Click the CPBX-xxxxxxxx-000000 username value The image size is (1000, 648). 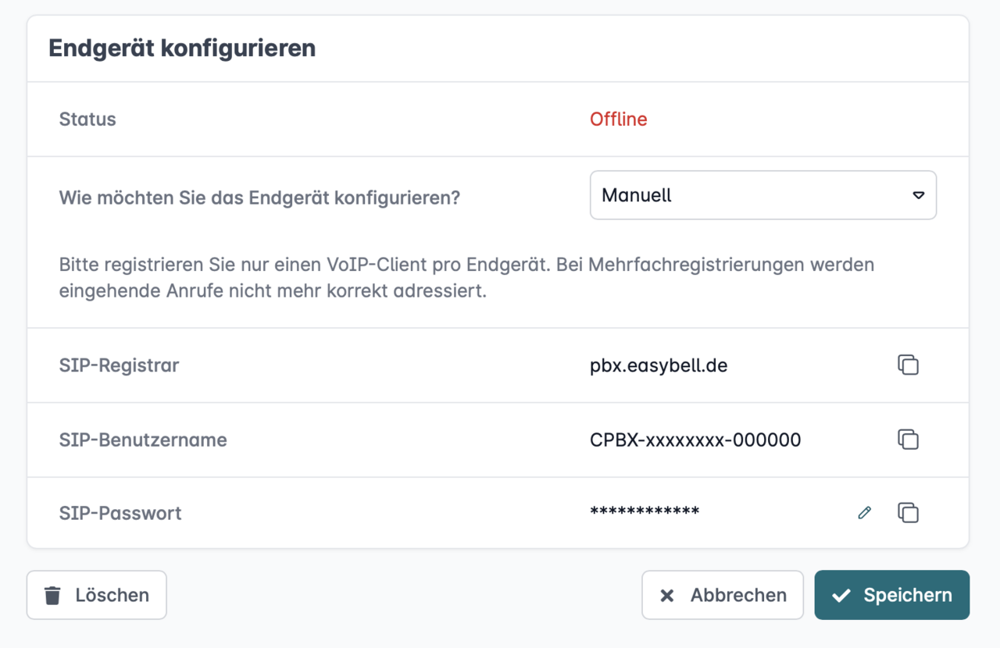(695, 440)
